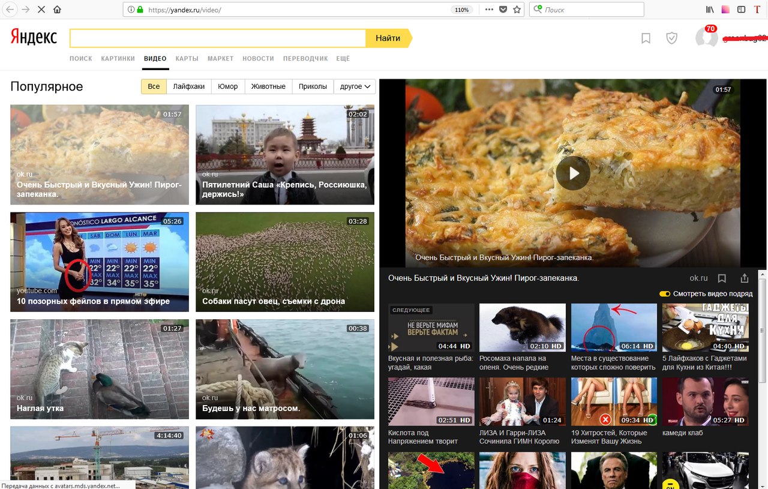Go to the browser Home page icon

58,10
